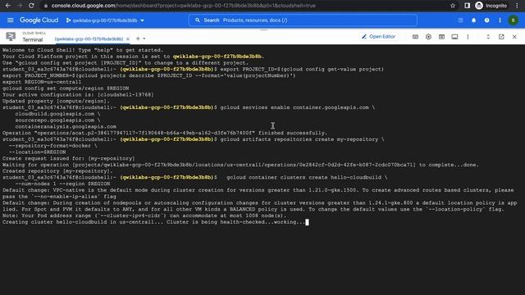Close the qwiklabs-gcp terminal tab
Screen dimensions: 525x295
(128, 39)
